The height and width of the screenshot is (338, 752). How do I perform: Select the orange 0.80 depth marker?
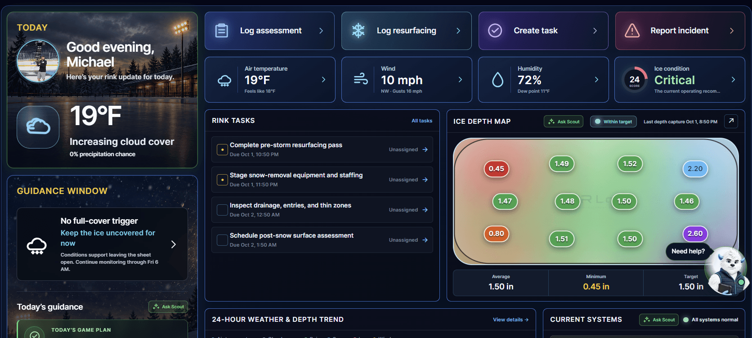[x=496, y=233]
